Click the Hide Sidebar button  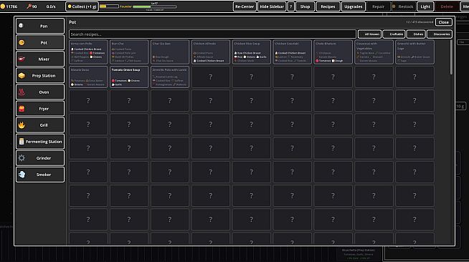pos(272,6)
